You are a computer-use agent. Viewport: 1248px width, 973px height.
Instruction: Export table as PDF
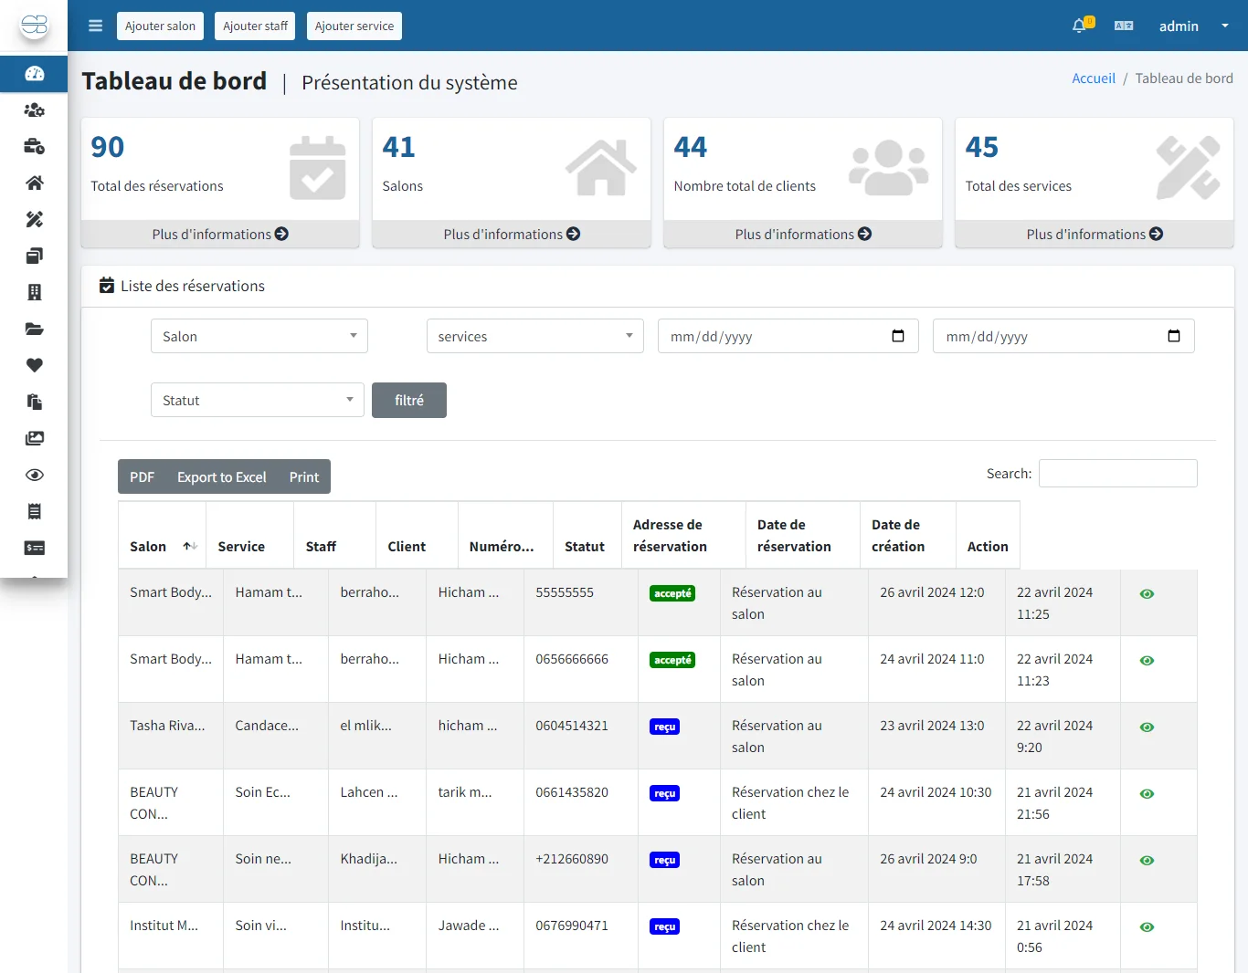(142, 476)
